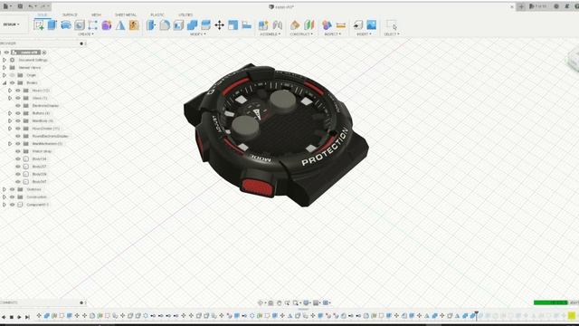Open the Design workspace dropdown
Viewport: 579px width, 326px height.
coord(12,24)
